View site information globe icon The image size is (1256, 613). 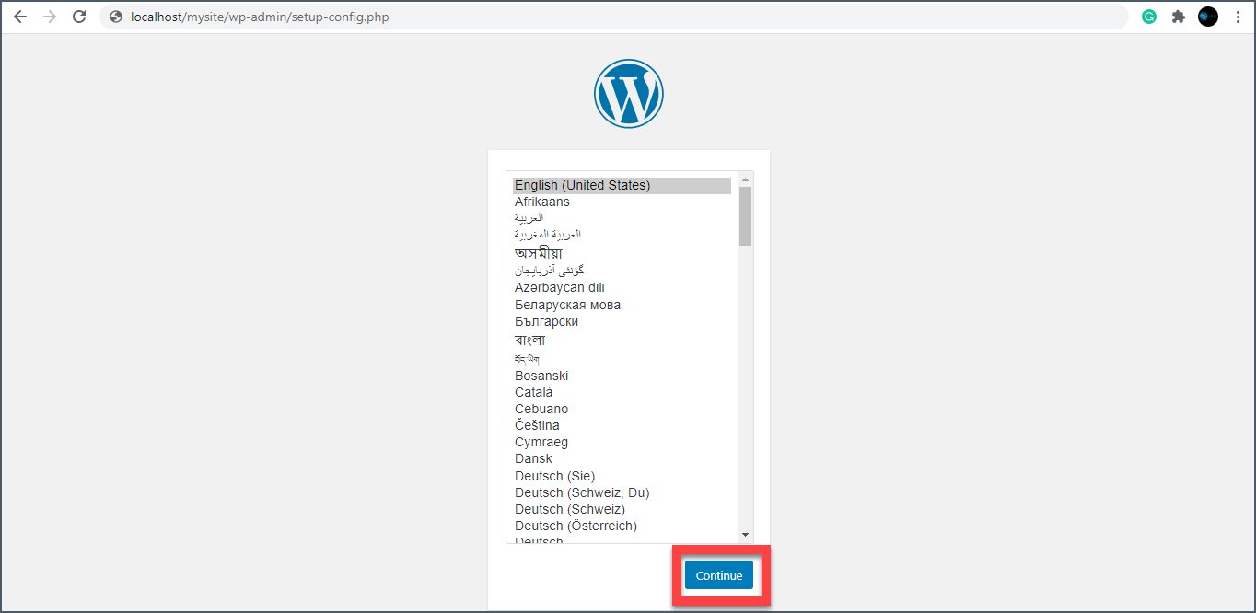(x=116, y=17)
